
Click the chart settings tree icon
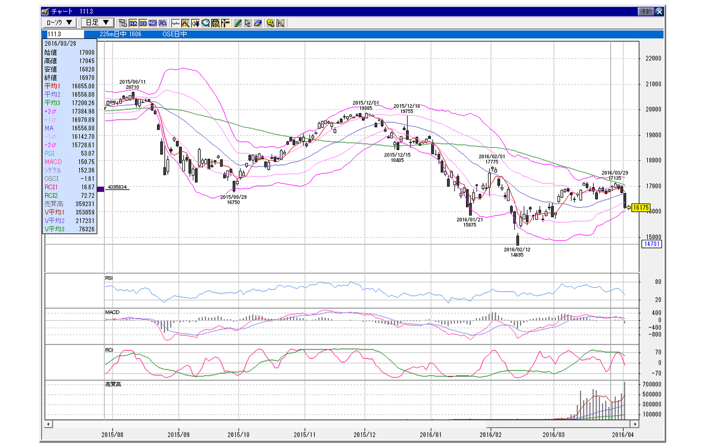click(123, 23)
